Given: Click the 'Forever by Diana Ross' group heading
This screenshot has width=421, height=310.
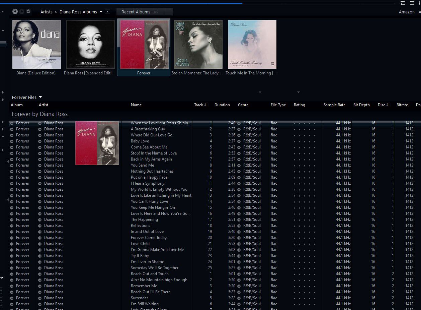Looking at the screenshot, I should pyautogui.click(x=39, y=114).
